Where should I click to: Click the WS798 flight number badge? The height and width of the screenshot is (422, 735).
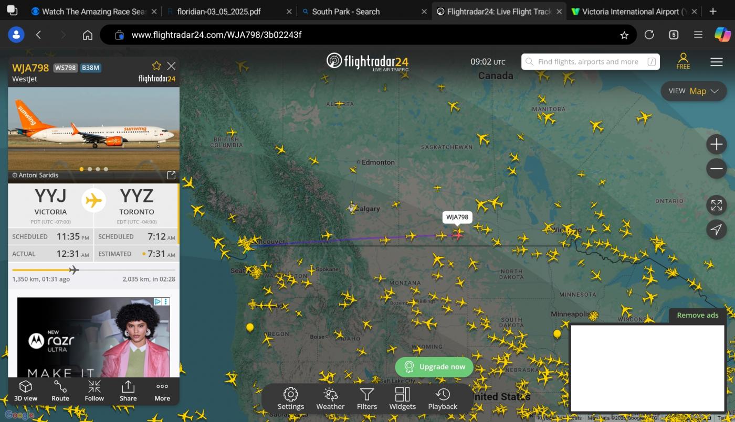pos(66,68)
